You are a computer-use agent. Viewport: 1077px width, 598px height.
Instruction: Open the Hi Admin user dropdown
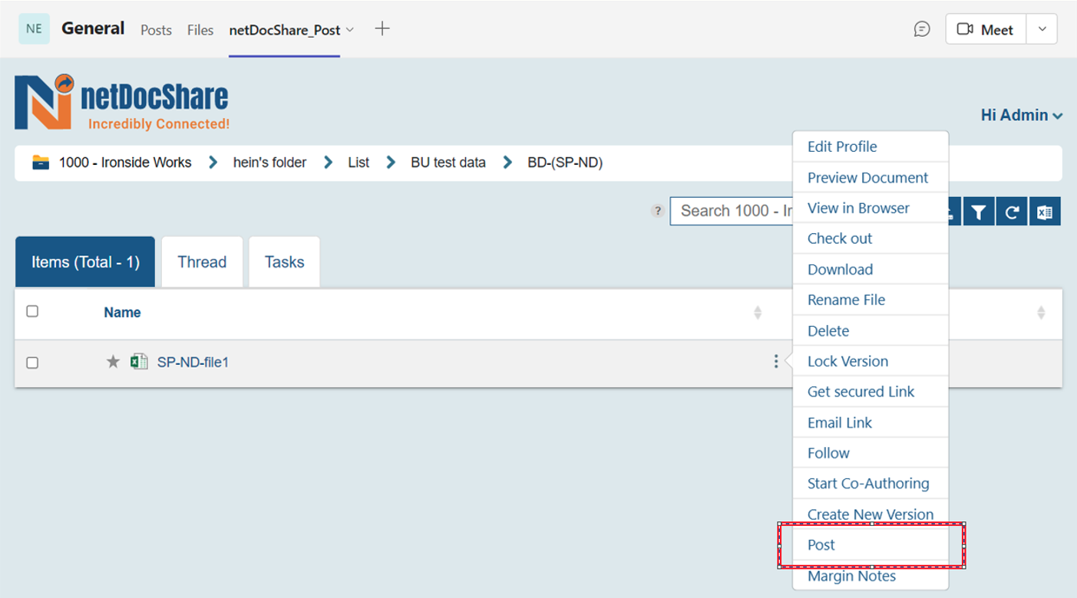point(1022,115)
